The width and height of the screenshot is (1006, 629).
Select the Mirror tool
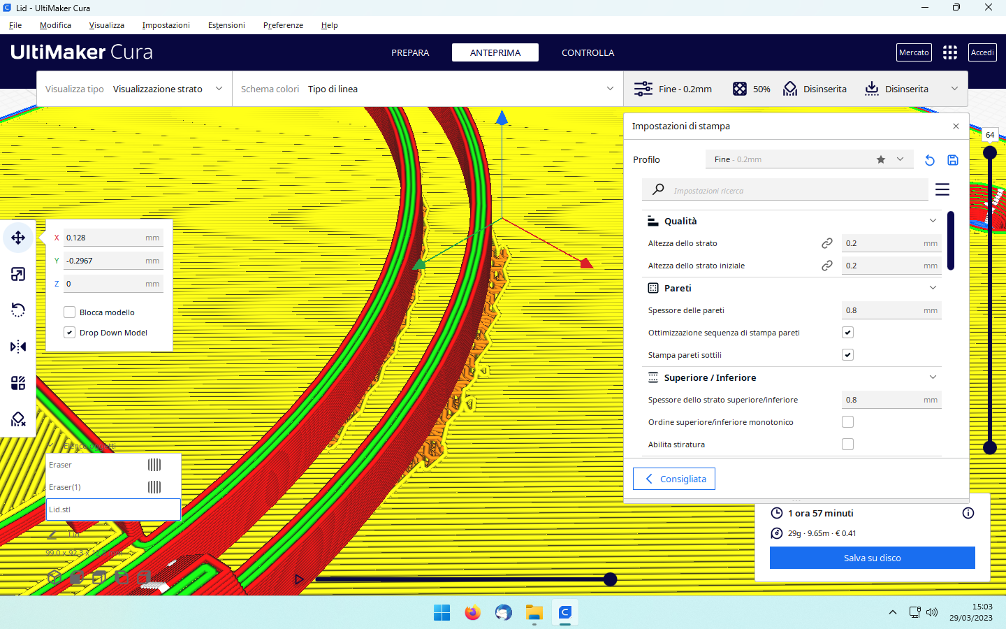click(x=18, y=346)
